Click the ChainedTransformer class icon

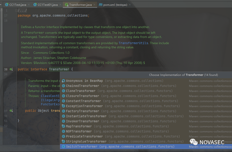(x=63, y=86)
